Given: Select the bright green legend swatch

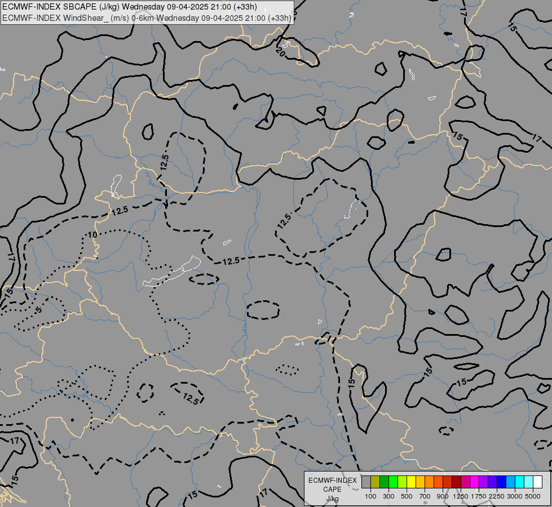Looking at the screenshot, I should pos(393,482).
